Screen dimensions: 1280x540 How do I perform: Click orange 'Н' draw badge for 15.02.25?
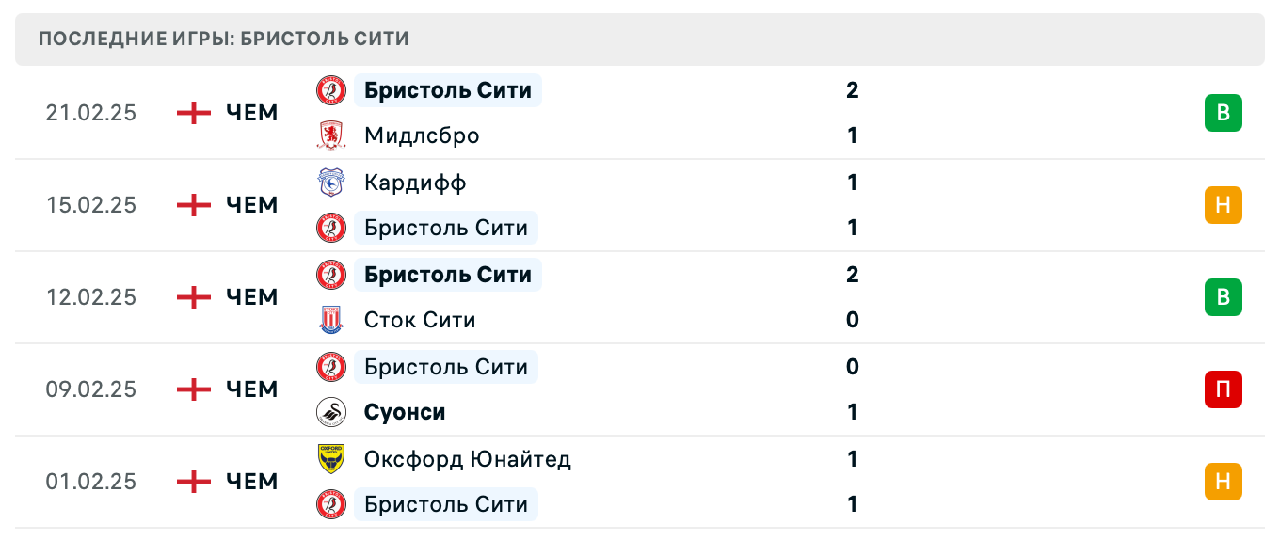(1223, 205)
